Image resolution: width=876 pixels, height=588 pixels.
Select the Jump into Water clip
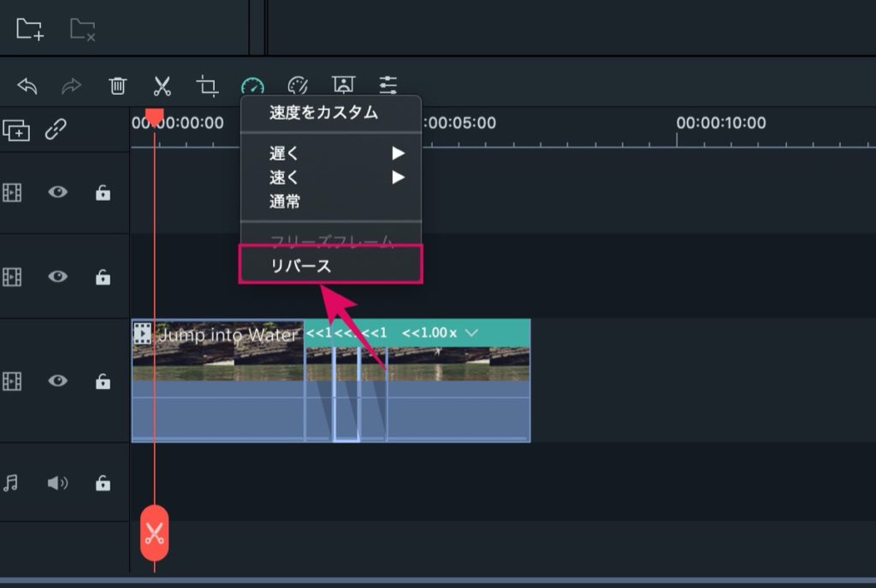[x=218, y=380]
